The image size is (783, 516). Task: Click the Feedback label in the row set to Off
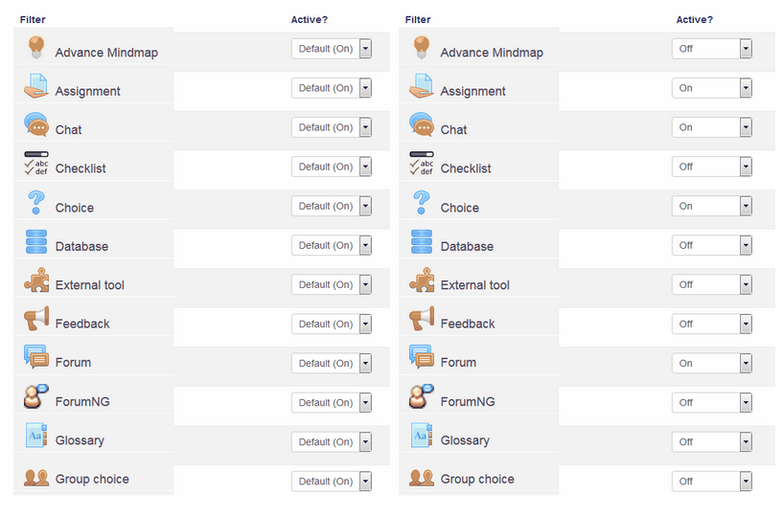point(468,324)
